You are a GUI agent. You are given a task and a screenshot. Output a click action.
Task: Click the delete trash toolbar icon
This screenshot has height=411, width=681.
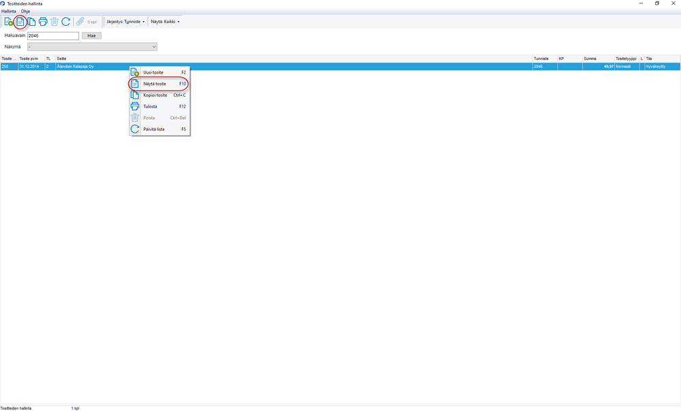click(x=55, y=22)
